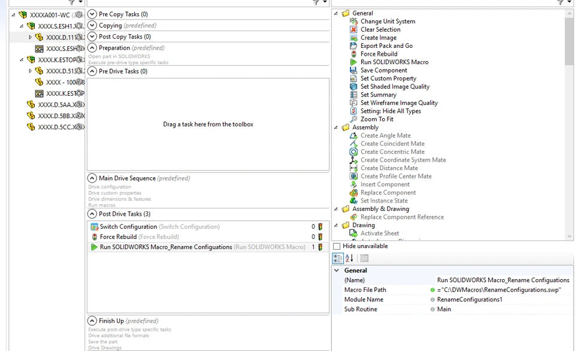Viewport: 575px width, 351px height.
Task: Open task sequence panel filter dropdown arrow
Action: pyautogui.click(x=325, y=2)
